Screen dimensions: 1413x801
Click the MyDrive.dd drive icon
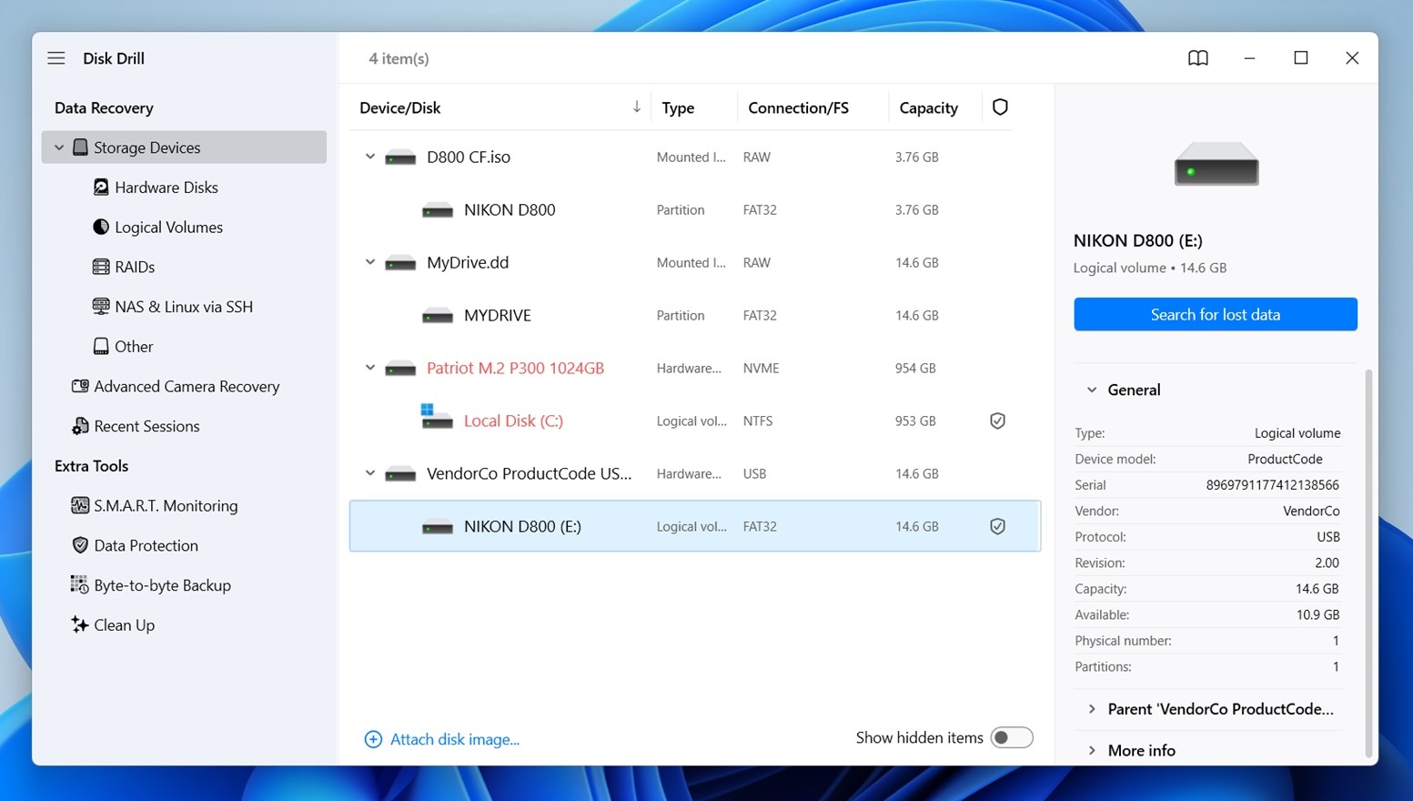pos(400,263)
